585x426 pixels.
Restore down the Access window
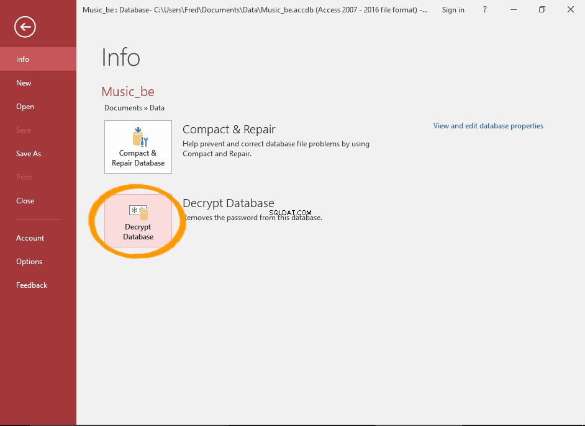(542, 10)
